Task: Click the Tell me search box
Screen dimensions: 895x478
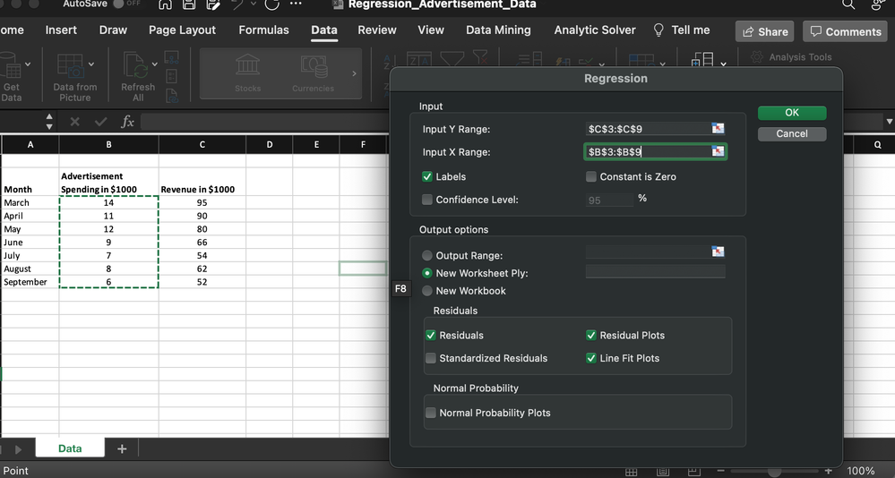Action: coord(682,30)
